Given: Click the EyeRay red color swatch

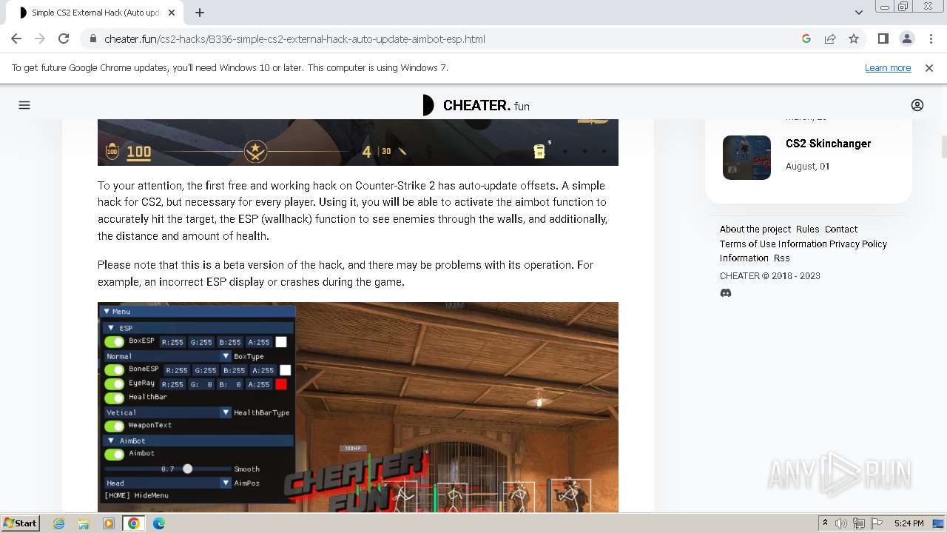Looking at the screenshot, I should pos(281,384).
